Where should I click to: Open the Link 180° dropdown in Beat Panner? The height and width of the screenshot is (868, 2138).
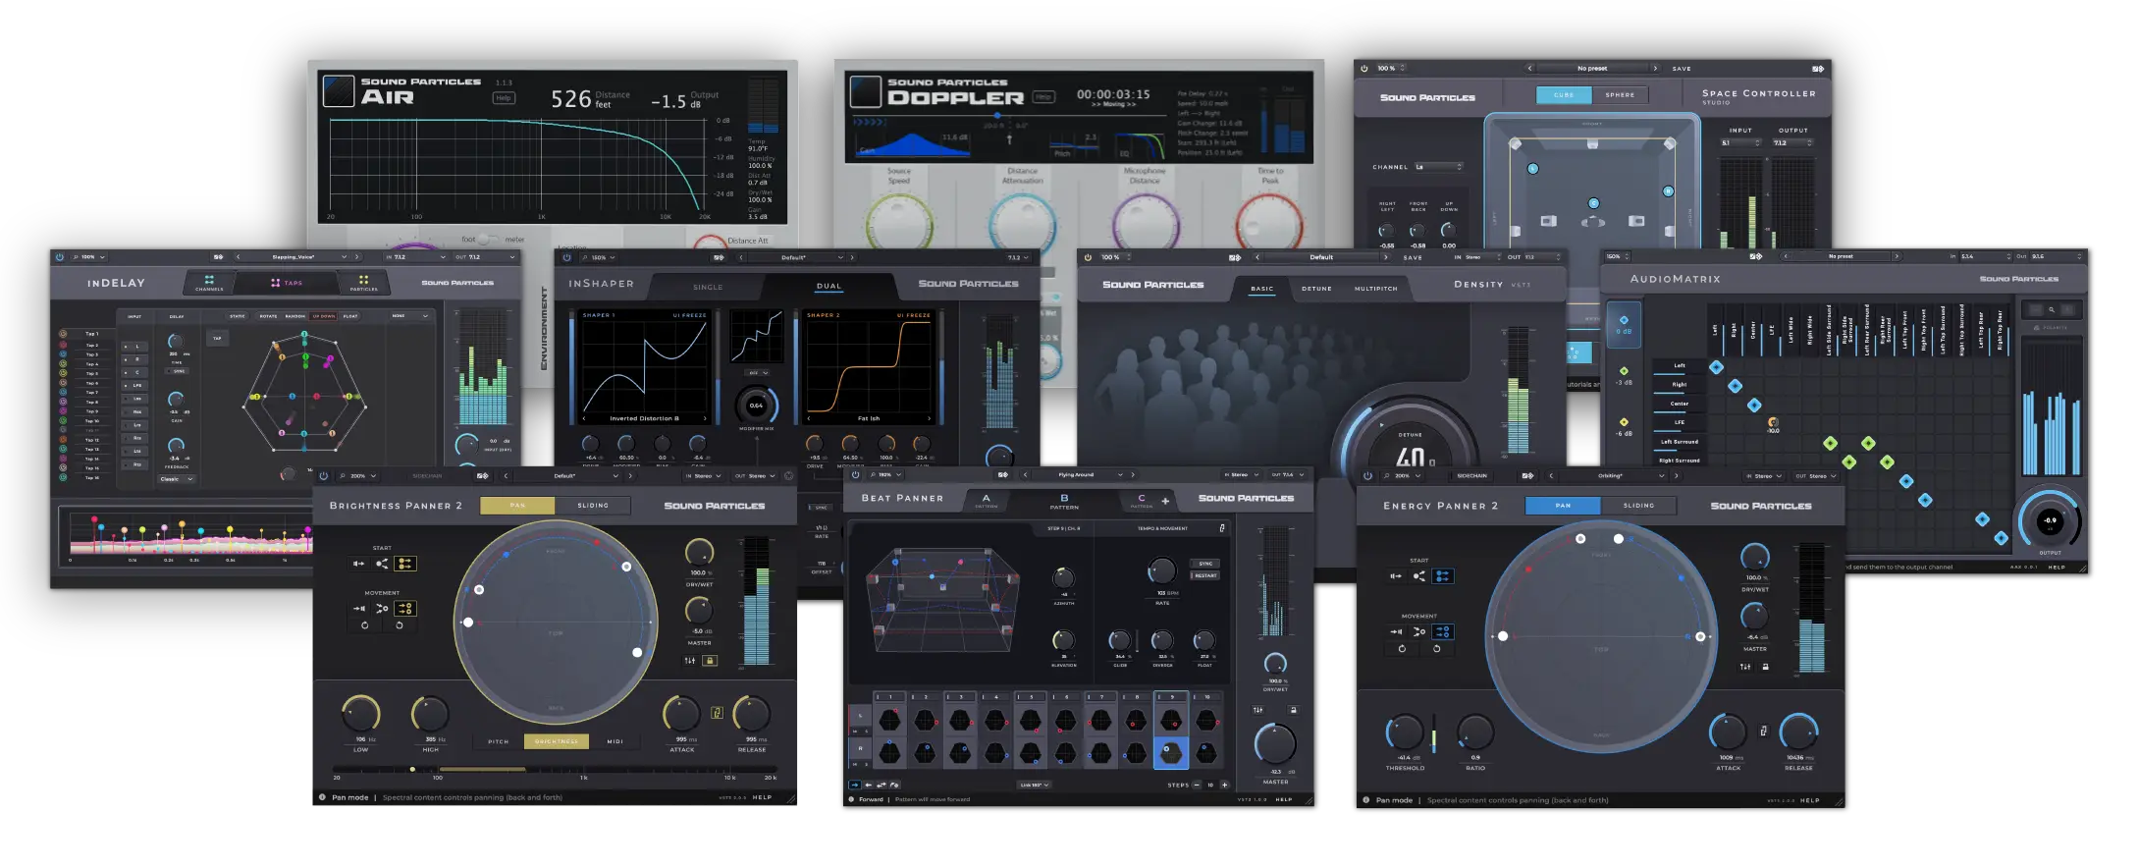point(1034,785)
